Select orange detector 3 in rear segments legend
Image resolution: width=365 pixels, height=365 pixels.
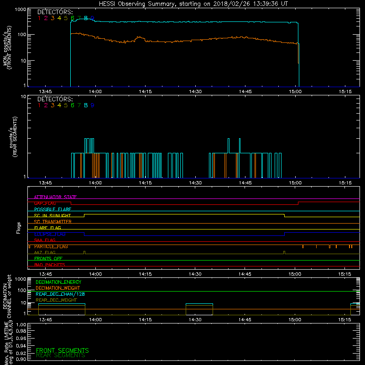(x=52, y=105)
